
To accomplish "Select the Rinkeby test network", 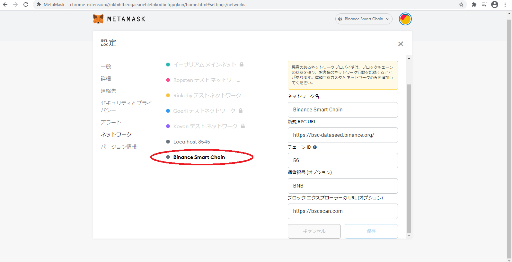I will point(205,95).
